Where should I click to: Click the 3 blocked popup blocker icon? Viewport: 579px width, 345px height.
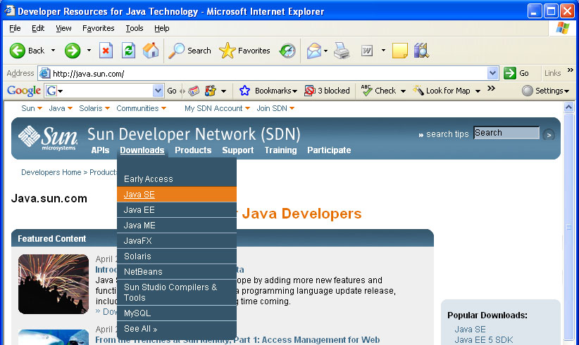(x=309, y=91)
